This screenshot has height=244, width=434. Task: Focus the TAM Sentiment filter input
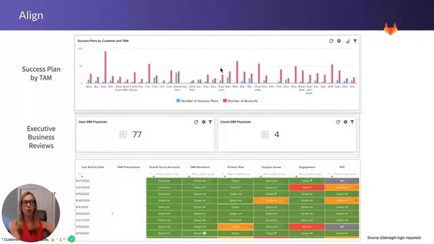tap(203, 174)
